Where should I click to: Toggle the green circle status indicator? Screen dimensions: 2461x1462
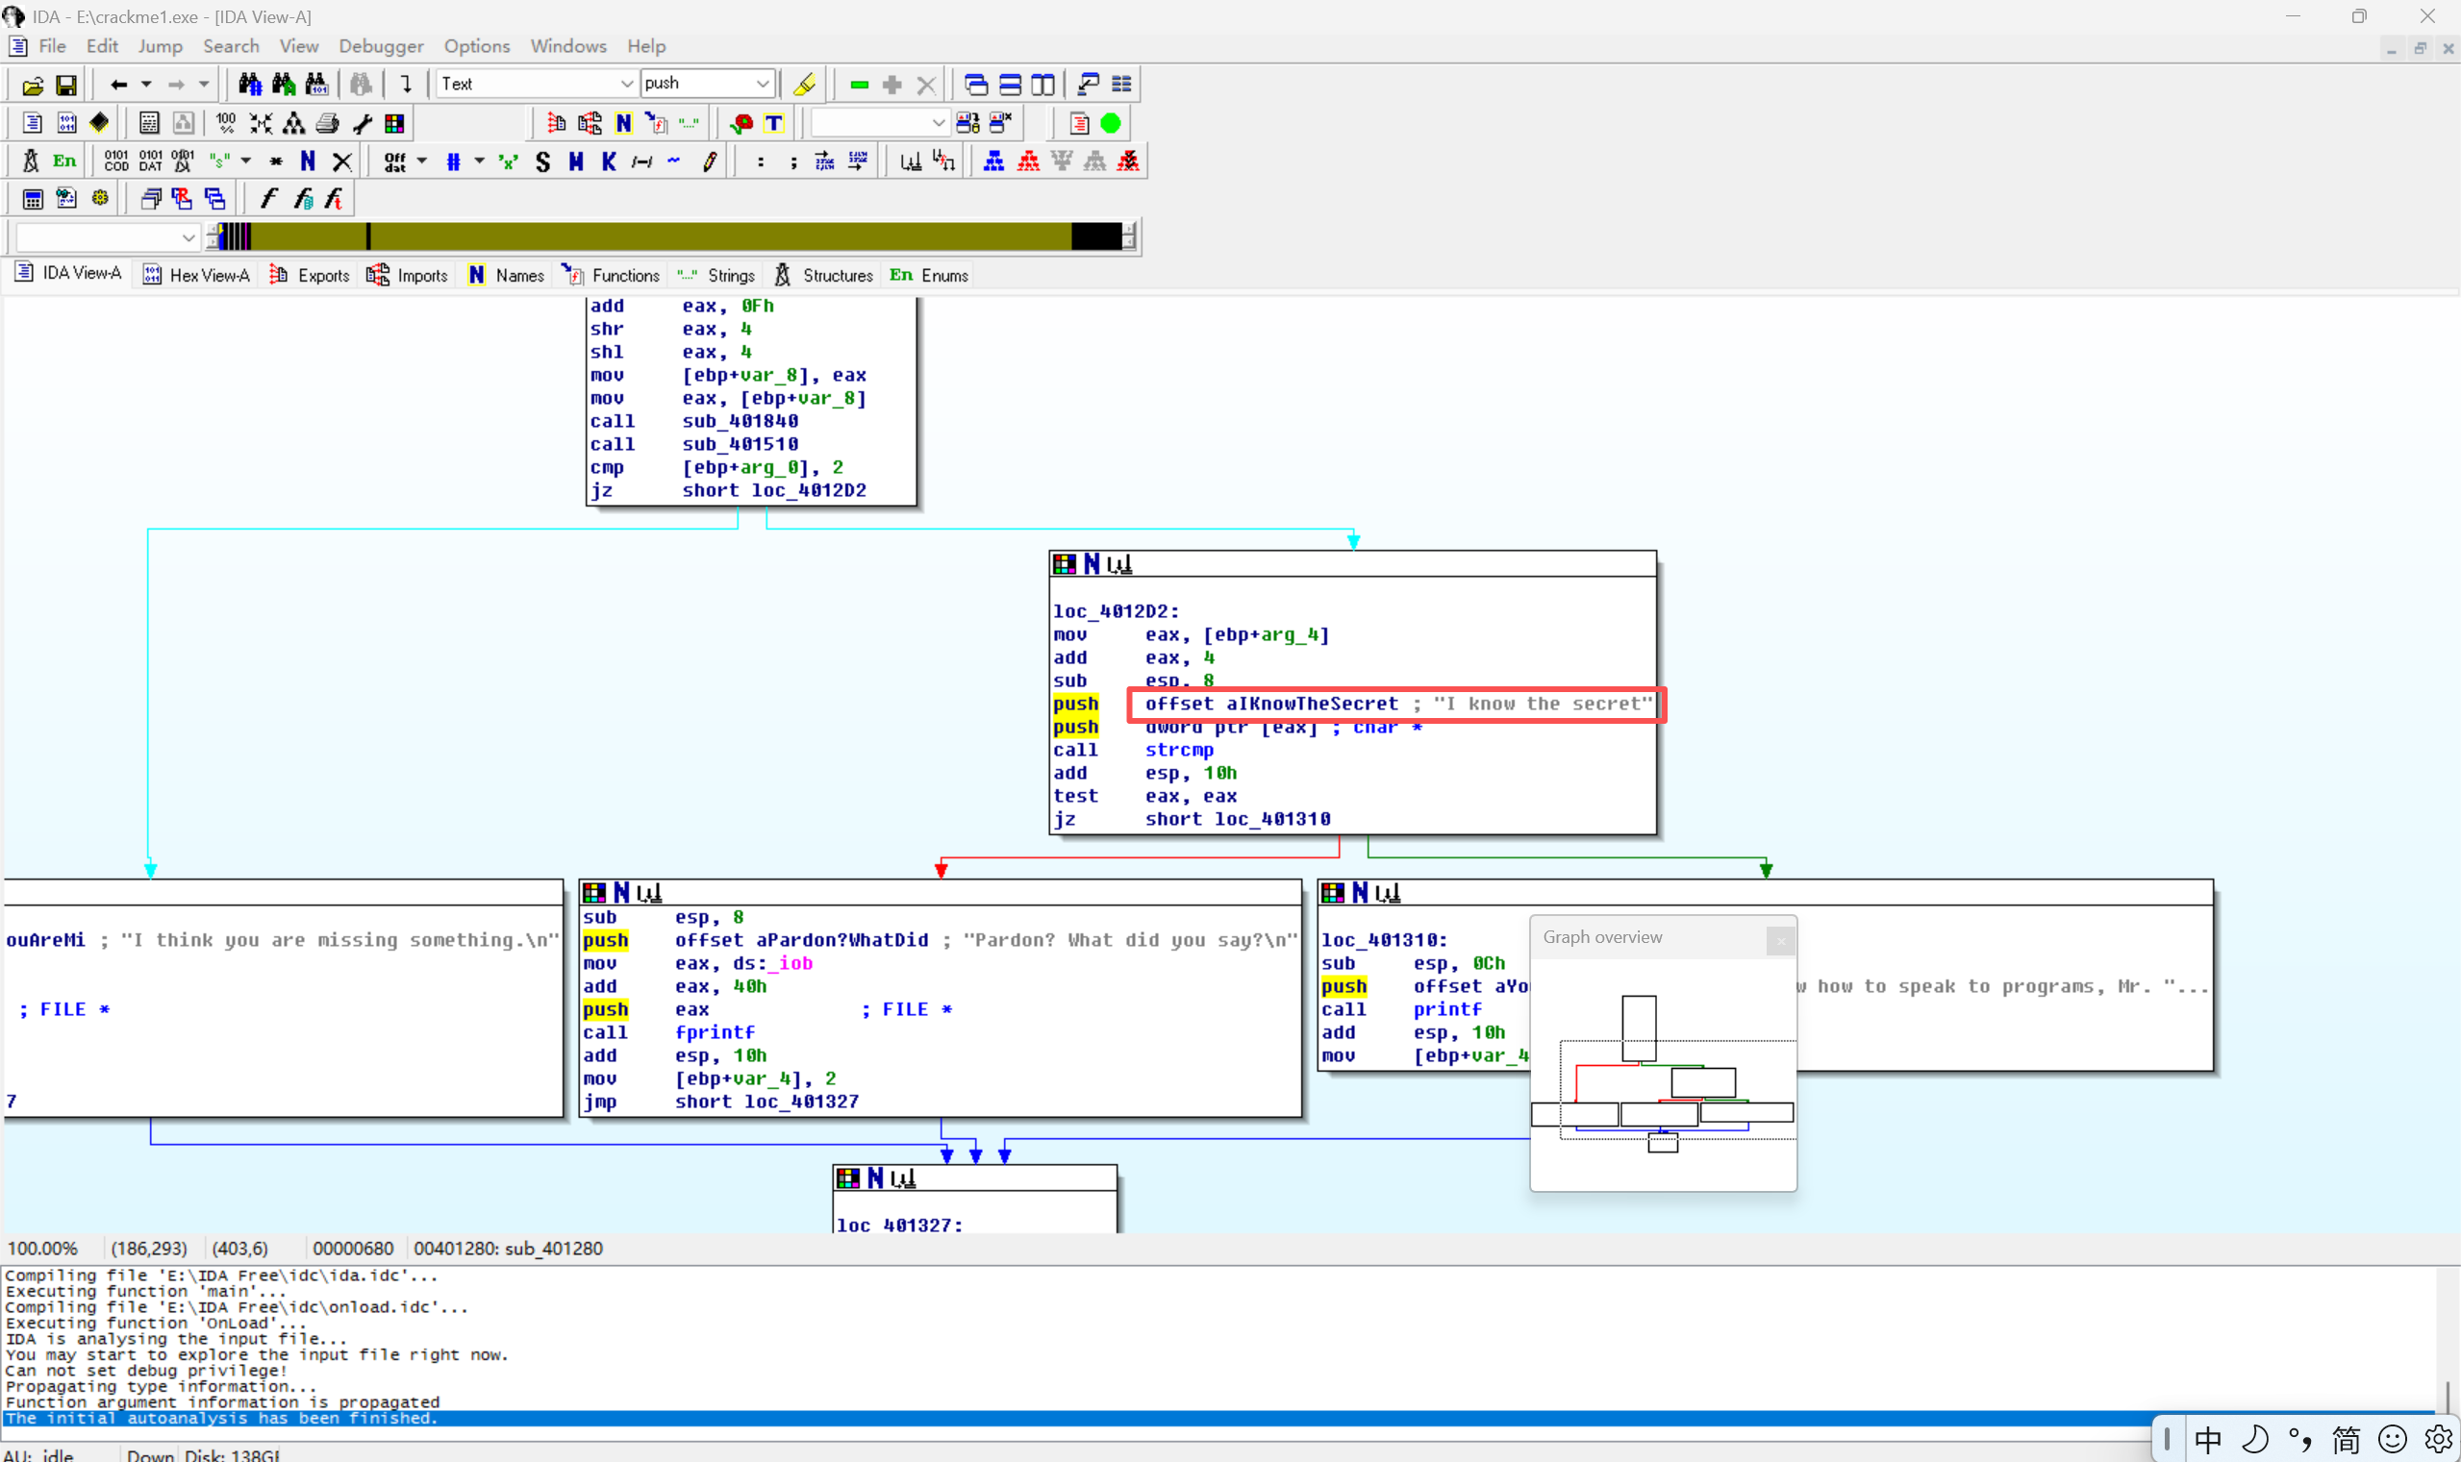tap(1111, 123)
